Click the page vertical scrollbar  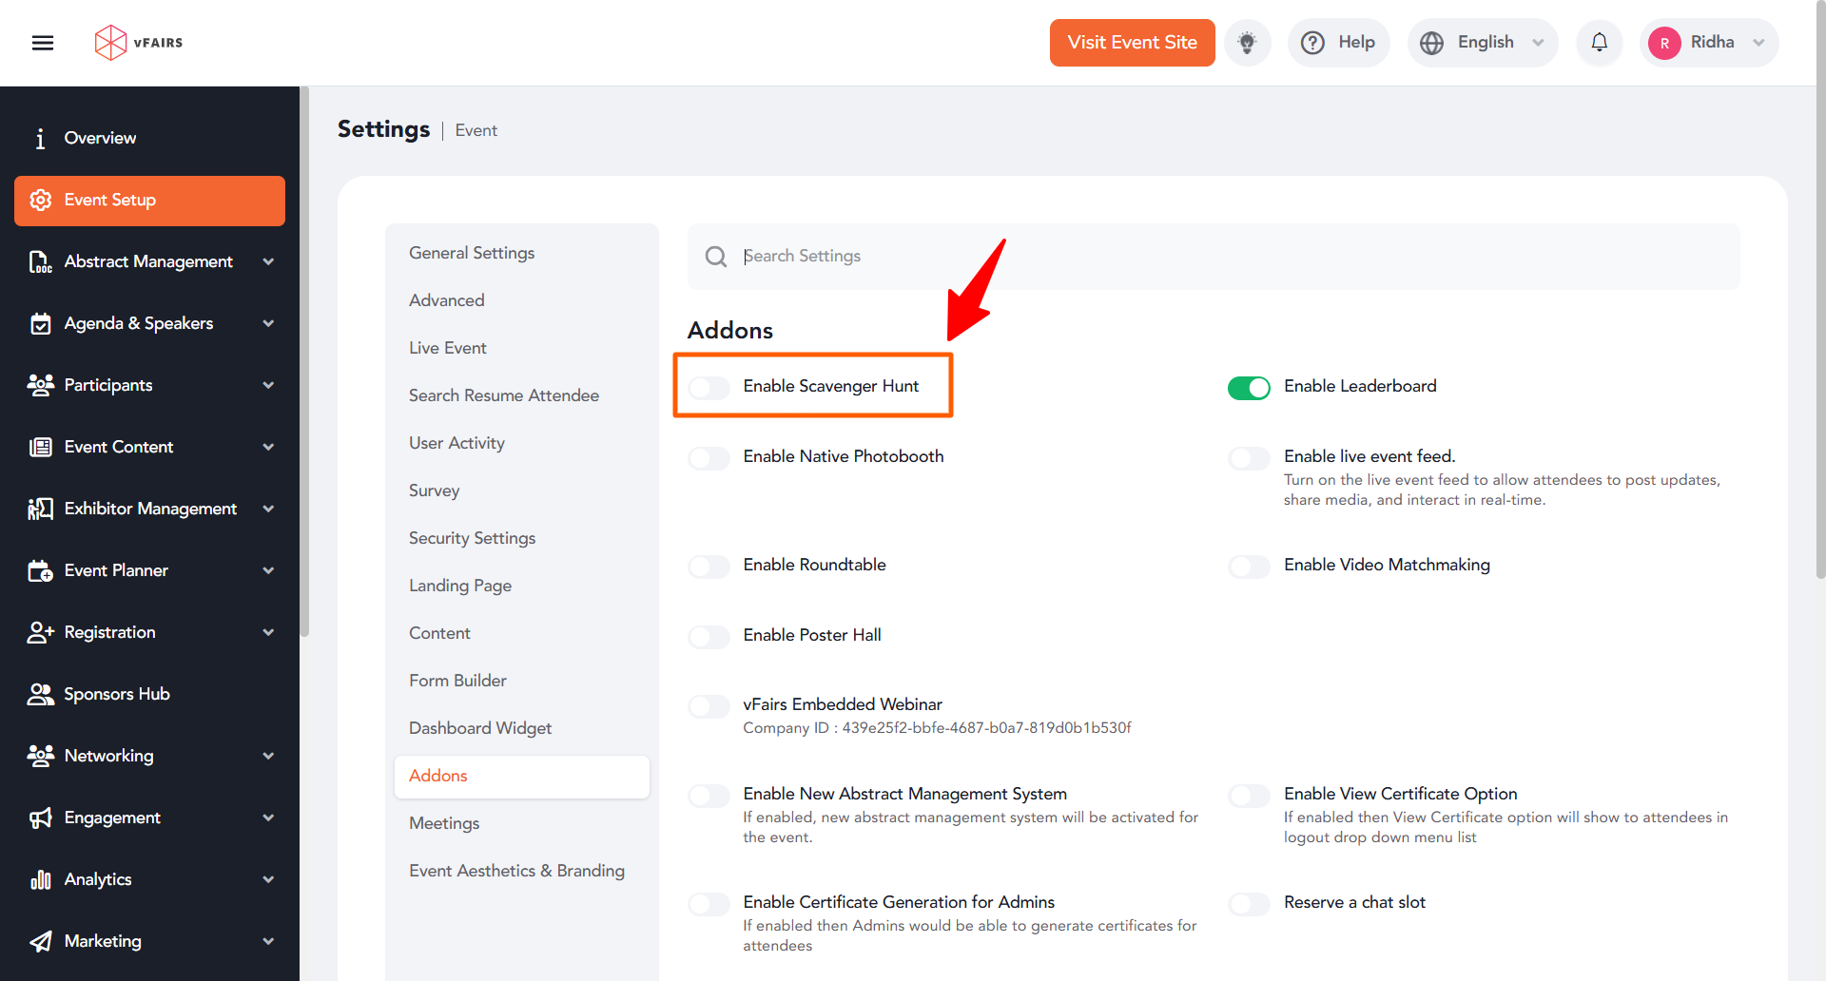(1820, 285)
